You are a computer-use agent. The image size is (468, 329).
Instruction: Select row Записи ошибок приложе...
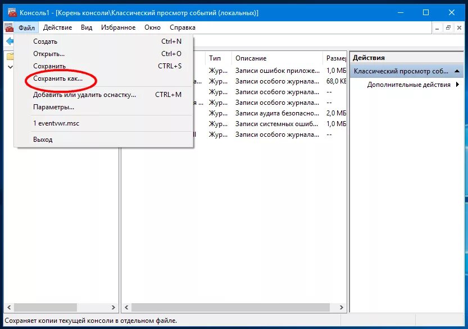point(277,71)
